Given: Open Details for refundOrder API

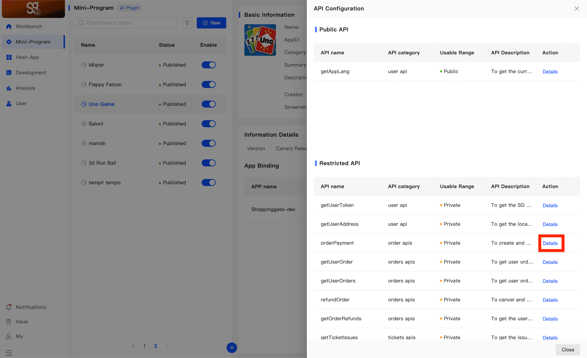Looking at the screenshot, I should [550, 300].
